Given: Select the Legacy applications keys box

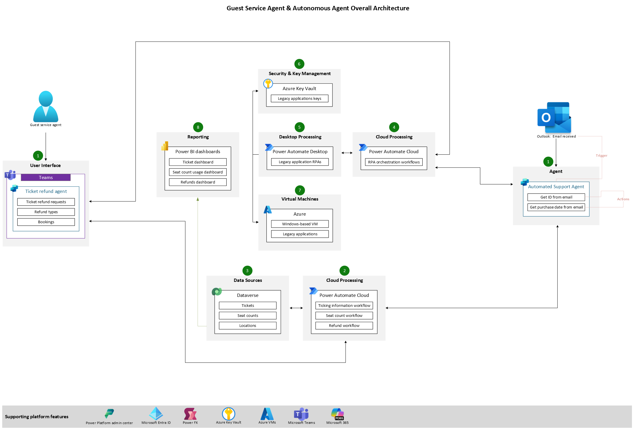Looking at the screenshot, I should pyautogui.click(x=299, y=98).
